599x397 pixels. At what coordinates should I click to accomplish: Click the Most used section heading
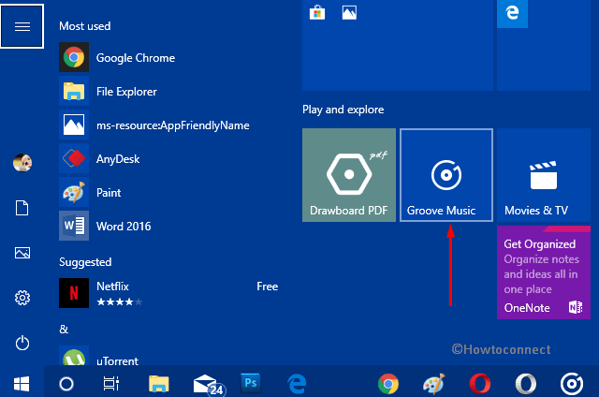click(85, 26)
